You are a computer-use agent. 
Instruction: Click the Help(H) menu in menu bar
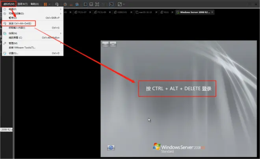click(x=35, y=4)
